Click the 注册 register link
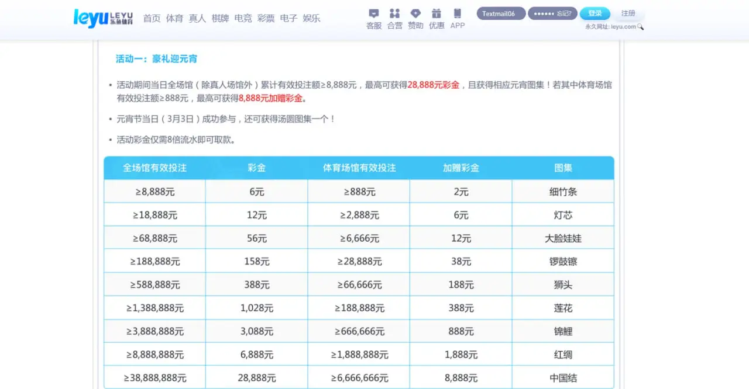The height and width of the screenshot is (389, 749). (x=628, y=13)
